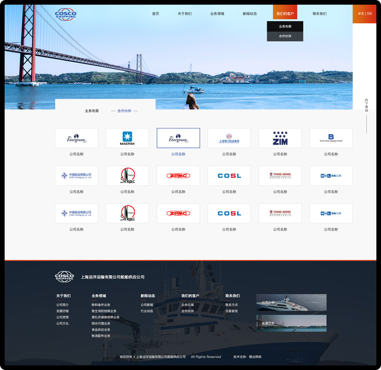
Task: Open the 我们的客户 navigation menu
Action: [x=285, y=14]
